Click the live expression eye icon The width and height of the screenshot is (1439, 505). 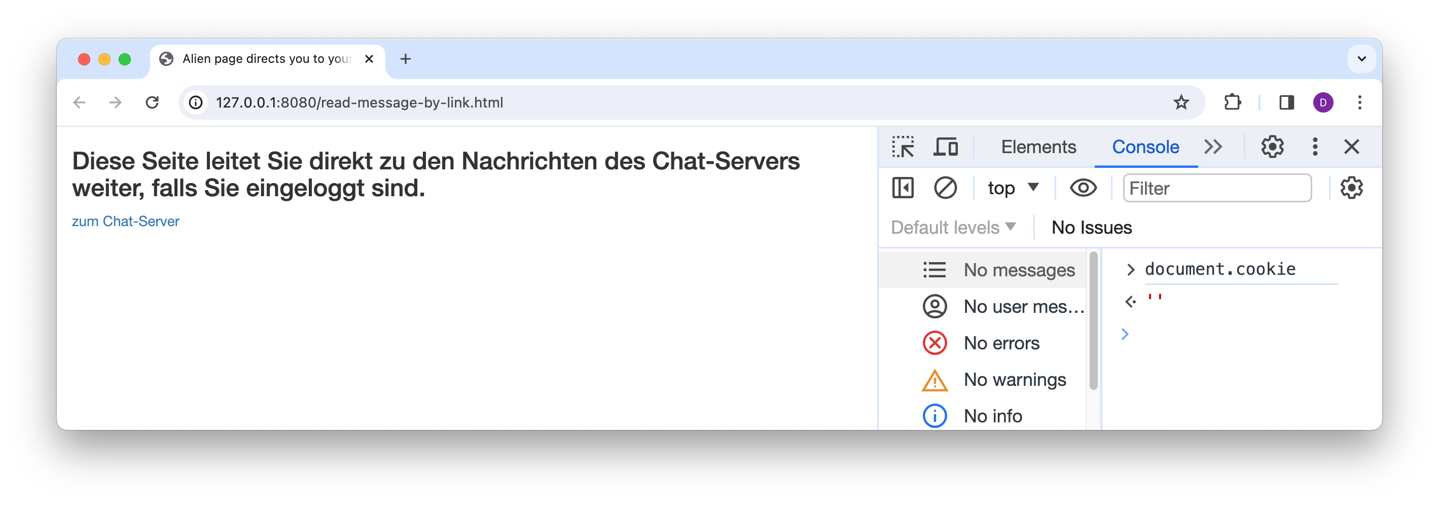1083,188
